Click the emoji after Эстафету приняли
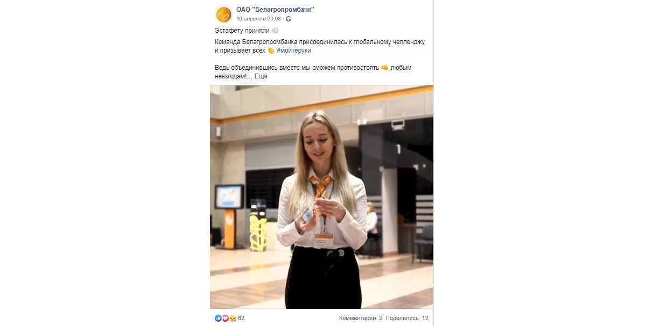The height and width of the screenshot is (326, 646). [x=275, y=31]
